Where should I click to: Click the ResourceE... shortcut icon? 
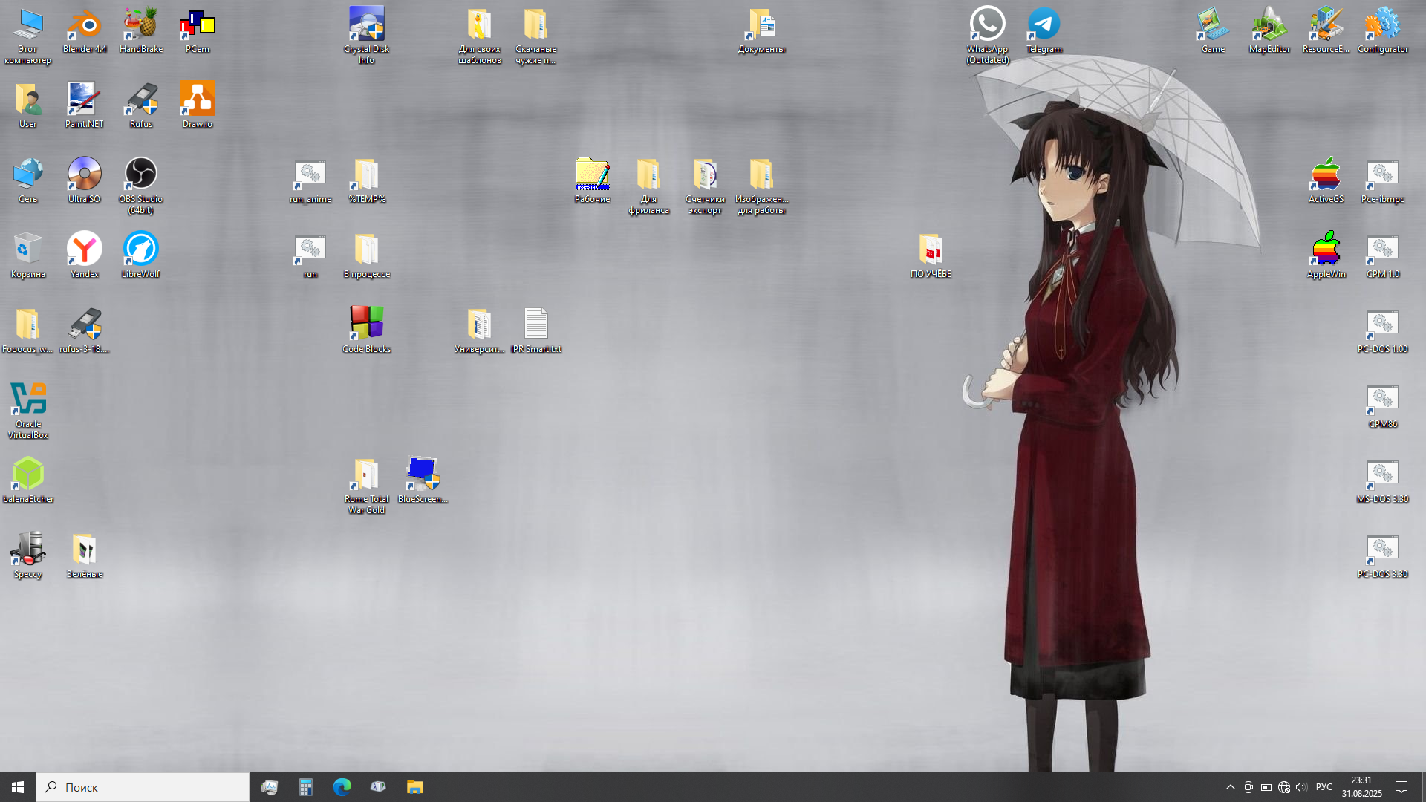[x=1326, y=31]
